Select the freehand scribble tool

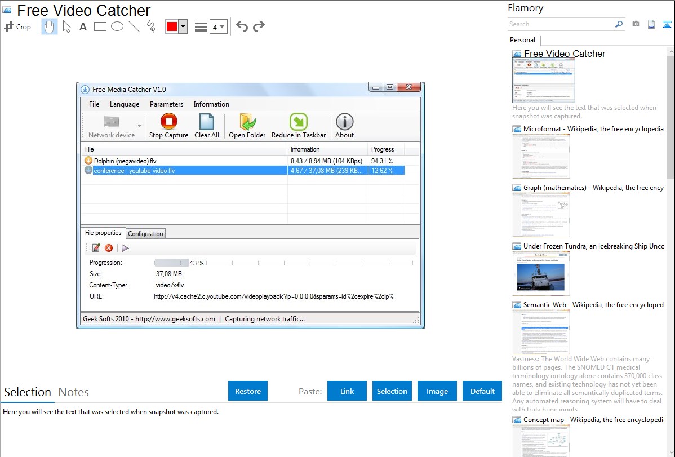[x=151, y=26]
